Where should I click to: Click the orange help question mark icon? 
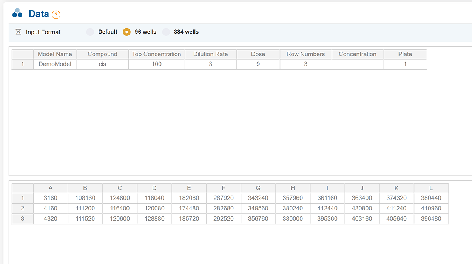tap(56, 15)
